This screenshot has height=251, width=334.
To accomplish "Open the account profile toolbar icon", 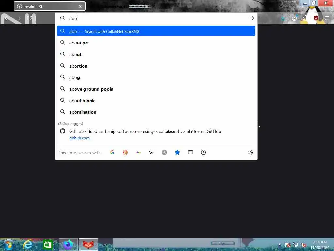I will (x=295, y=18).
